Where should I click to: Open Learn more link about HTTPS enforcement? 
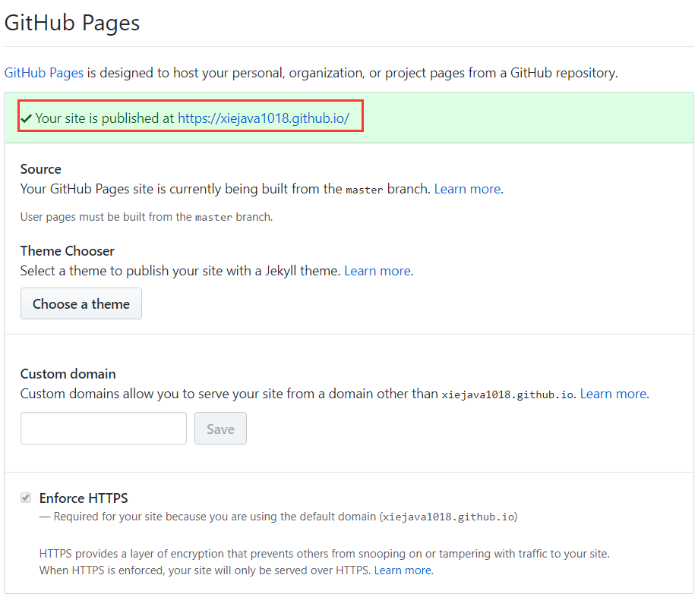(x=403, y=570)
